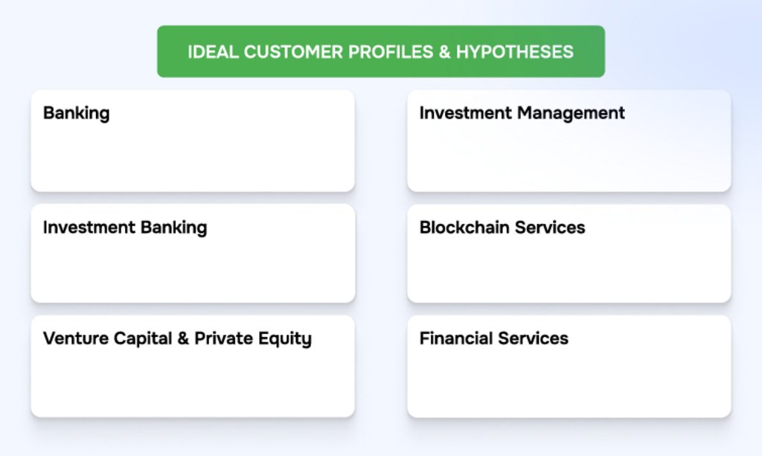Image resolution: width=762 pixels, height=456 pixels.
Task: Click blank area of Investment Banking card
Action: point(192,270)
